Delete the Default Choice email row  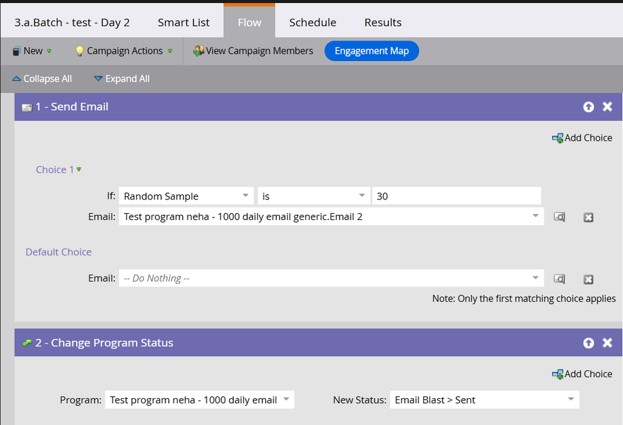pyautogui.click(x=588, y=279)
